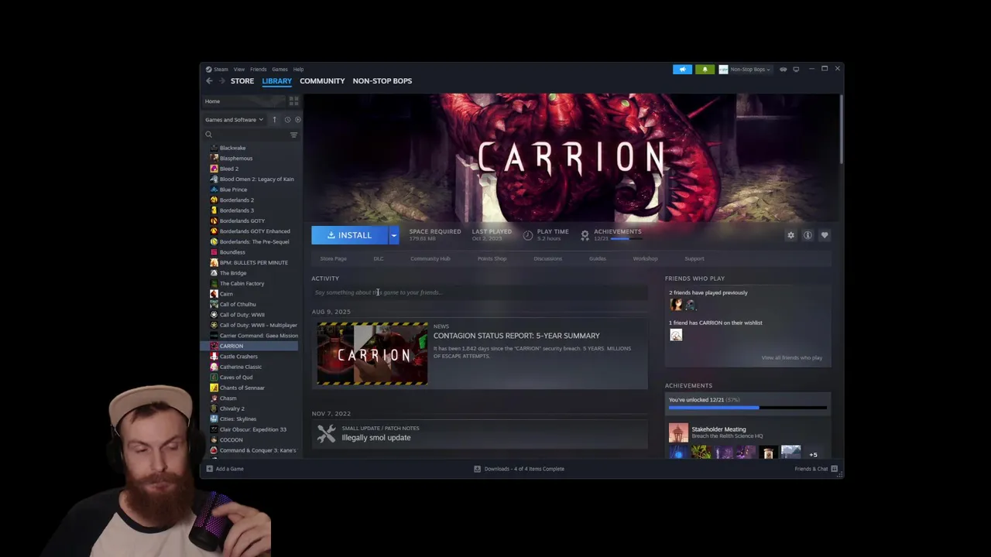Expand Games and Software dropdown
Screen dimensions: 991x557
tap(235, 120)
